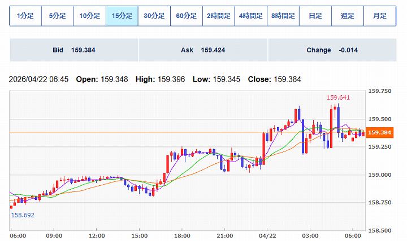
Task: Switch chart to 60分足
Action: (186, 16)
